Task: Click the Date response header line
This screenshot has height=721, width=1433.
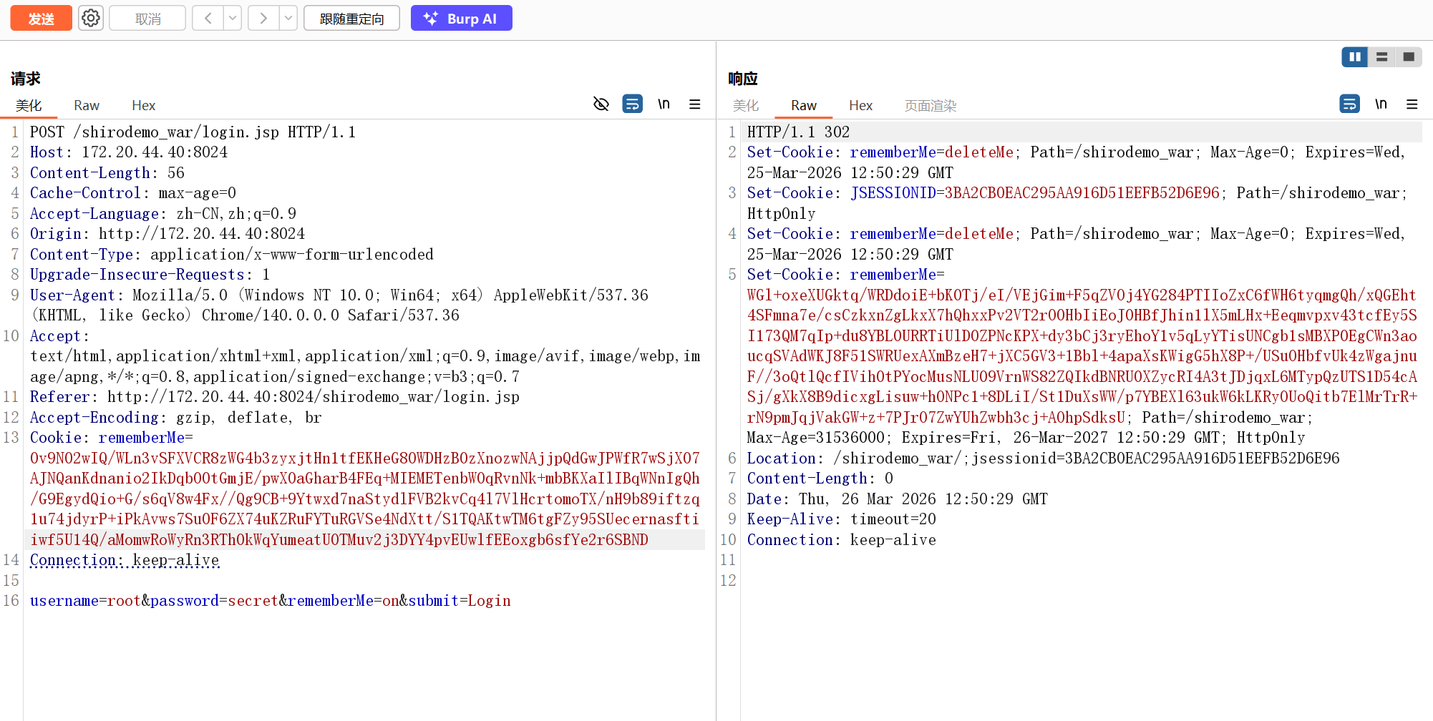Action: pos(898,499)
